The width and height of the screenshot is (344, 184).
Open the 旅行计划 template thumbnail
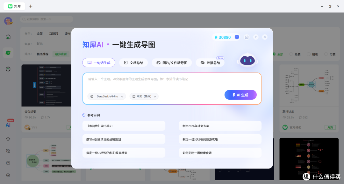click(x=309, y=86)
